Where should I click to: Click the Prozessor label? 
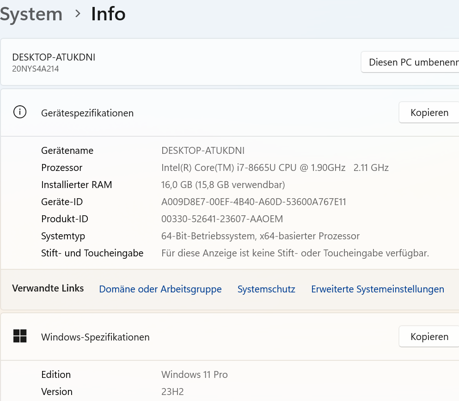[x=62, y=168]
